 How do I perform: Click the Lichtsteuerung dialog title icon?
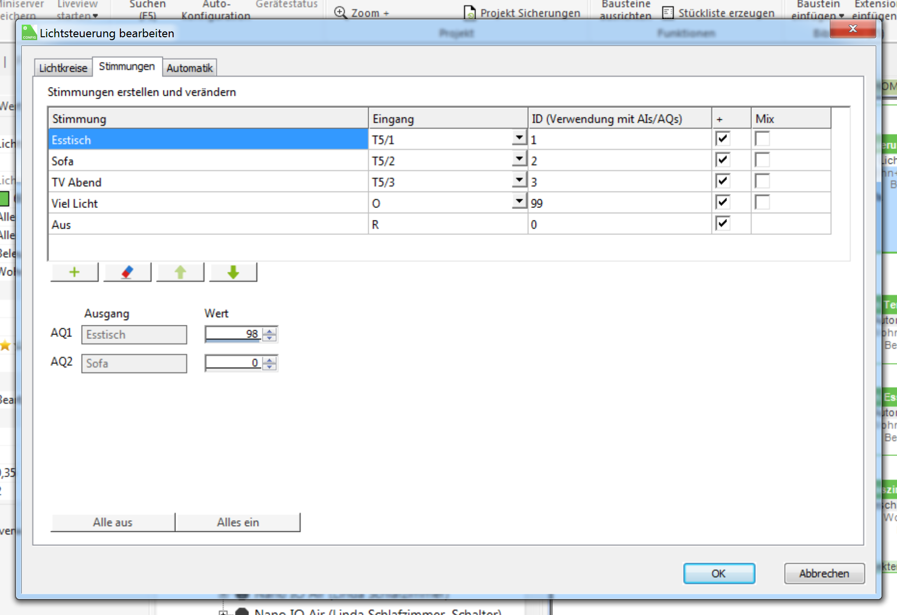(29, 33)
